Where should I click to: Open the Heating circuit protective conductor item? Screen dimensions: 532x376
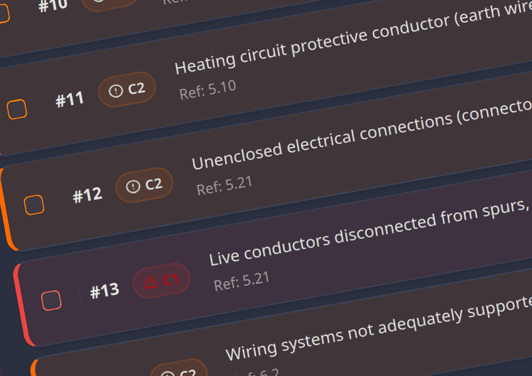point(353,40)
